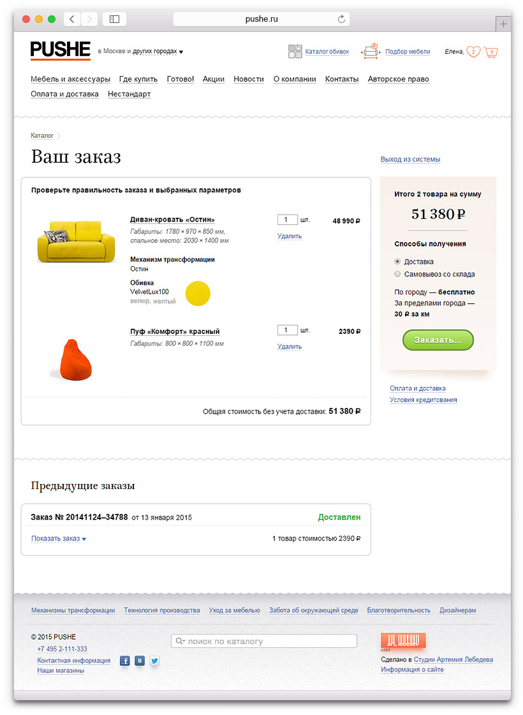Select Самовывоз со склада radio option
Viewport: 523px width, 715px height.
coord(398,274)
